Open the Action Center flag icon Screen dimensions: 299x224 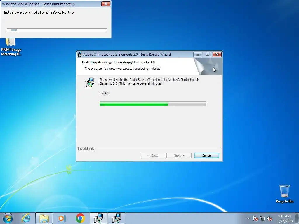click(x=255, y=218)
